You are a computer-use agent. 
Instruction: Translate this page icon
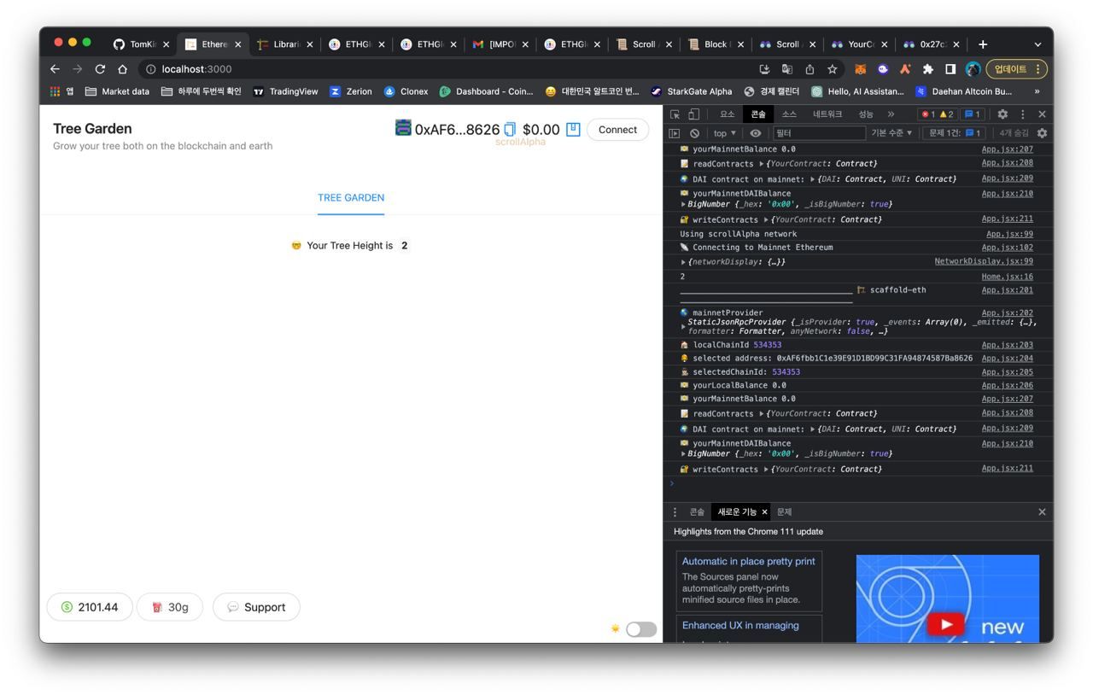787,69
